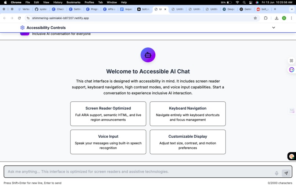Viewport: 296px width, 185px height.
Task: Open the orange avatar chat widget at bottom right
Action: click(x=292, y=156)
